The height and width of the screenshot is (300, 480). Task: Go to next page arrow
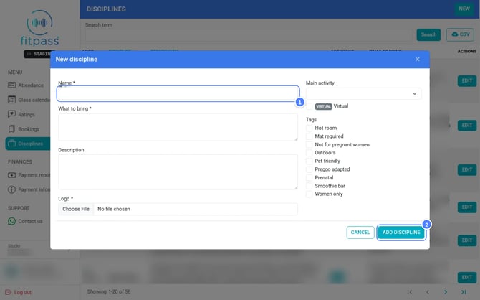[x=446, y=291]
